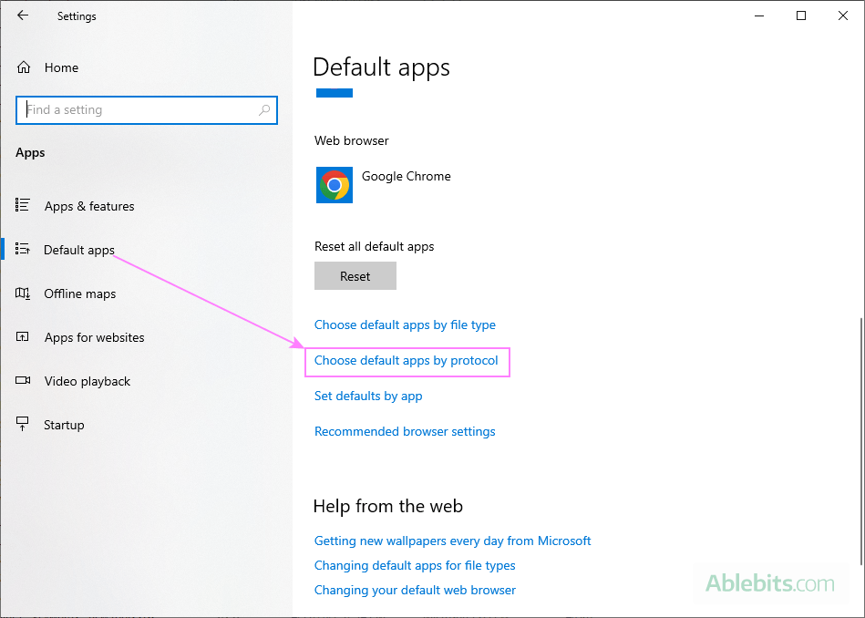865x618 pixels.
Task: Click the Video playback camera icon
Action: point(23,380)
